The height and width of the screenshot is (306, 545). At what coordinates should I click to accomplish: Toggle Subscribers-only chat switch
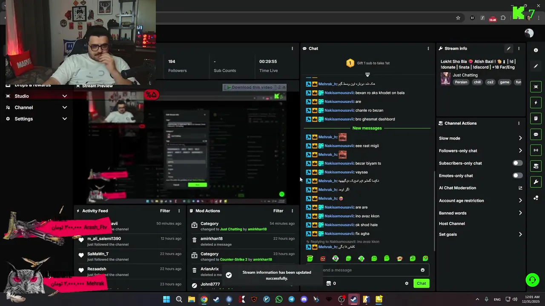pos(517,163)
